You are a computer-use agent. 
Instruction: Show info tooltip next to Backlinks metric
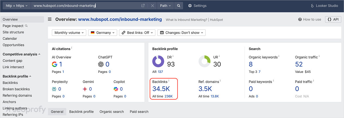169,81
